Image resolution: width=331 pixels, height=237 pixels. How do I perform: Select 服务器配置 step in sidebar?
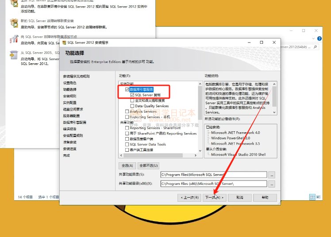(71, 116)
